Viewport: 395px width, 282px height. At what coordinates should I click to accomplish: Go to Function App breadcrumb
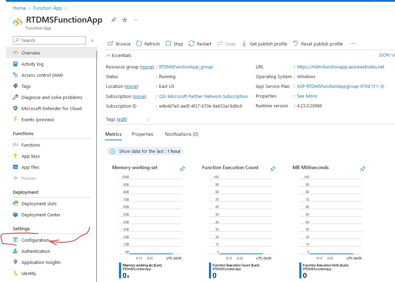tap(48, 8)
